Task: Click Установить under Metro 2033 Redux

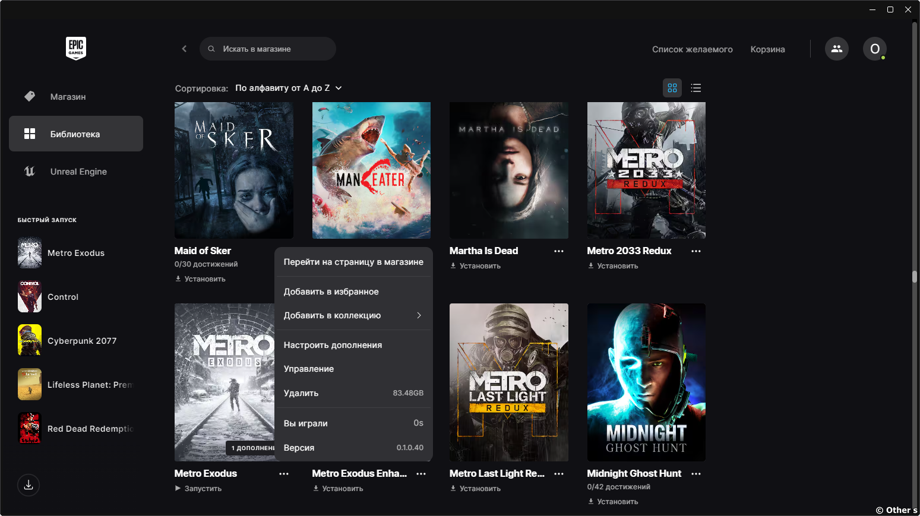Action: pyautogui.click(x=613, y=266)
